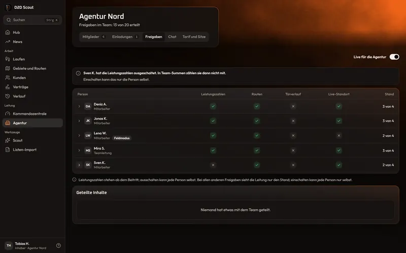The height and width of the screenshot is (253, 406).
Task: Click 'Freigaben im Team: 13 von 20 erteilt'
Action: pyautogui.click(x=109, y=25)
